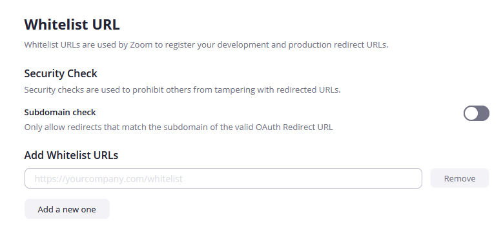Click the Zoom redirect URLs description text
This screenshot has width=503, height=242.
pos(206,45)
